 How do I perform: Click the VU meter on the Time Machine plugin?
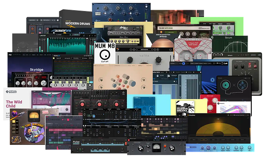coord(34,116)
